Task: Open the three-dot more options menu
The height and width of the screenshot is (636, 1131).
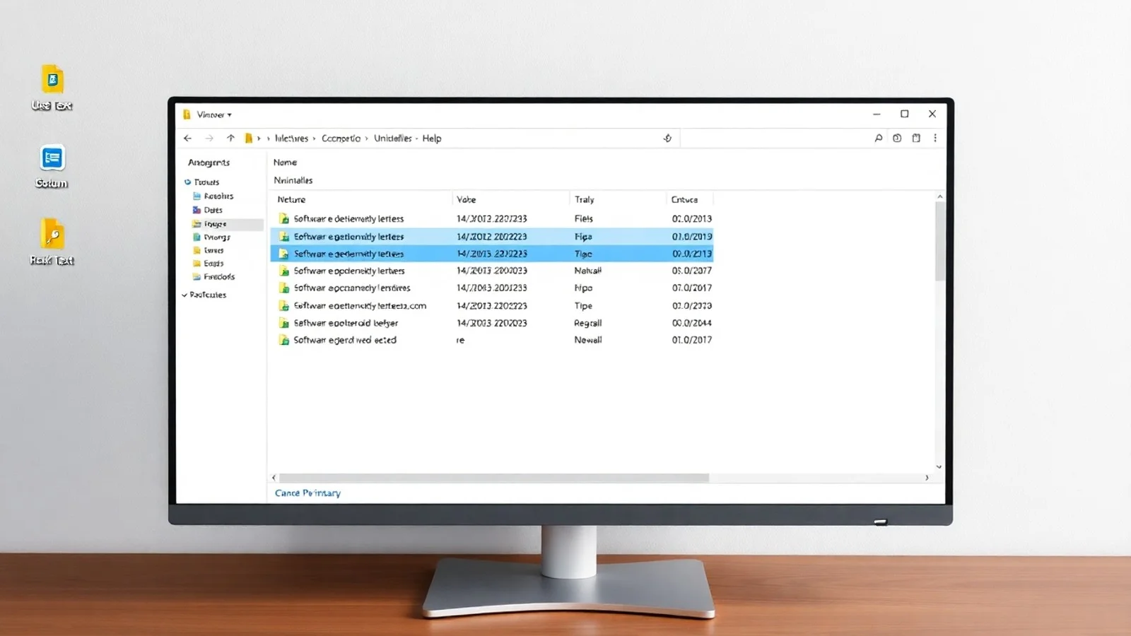Action: click(935, 139)
